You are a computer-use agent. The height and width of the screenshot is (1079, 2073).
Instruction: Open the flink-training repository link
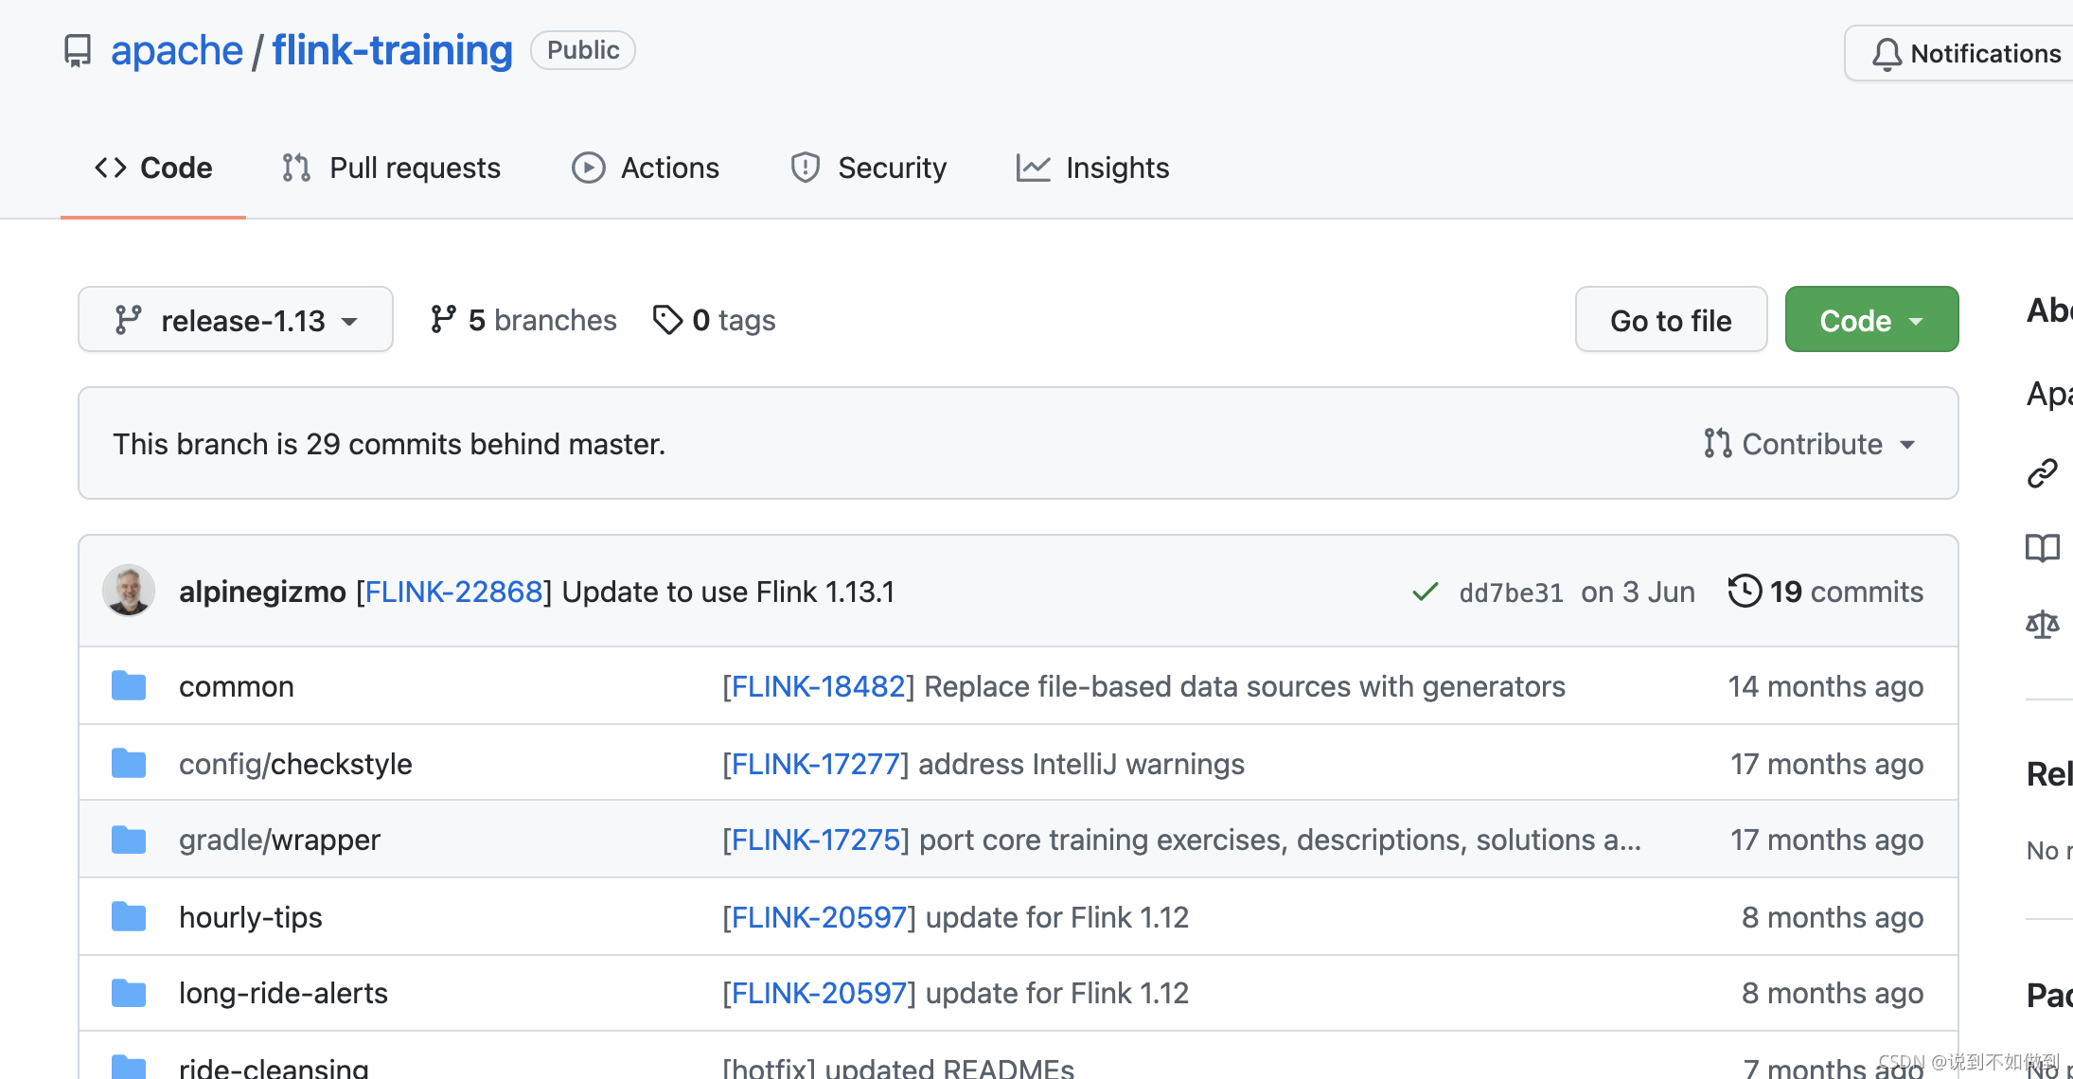tap(392, 50)
